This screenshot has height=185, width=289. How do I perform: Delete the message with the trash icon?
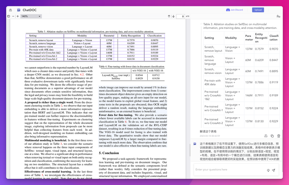point(279,136)
